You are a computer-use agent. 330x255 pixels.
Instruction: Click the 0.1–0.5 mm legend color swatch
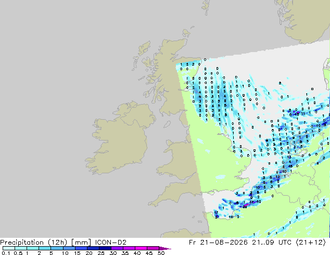9,248
